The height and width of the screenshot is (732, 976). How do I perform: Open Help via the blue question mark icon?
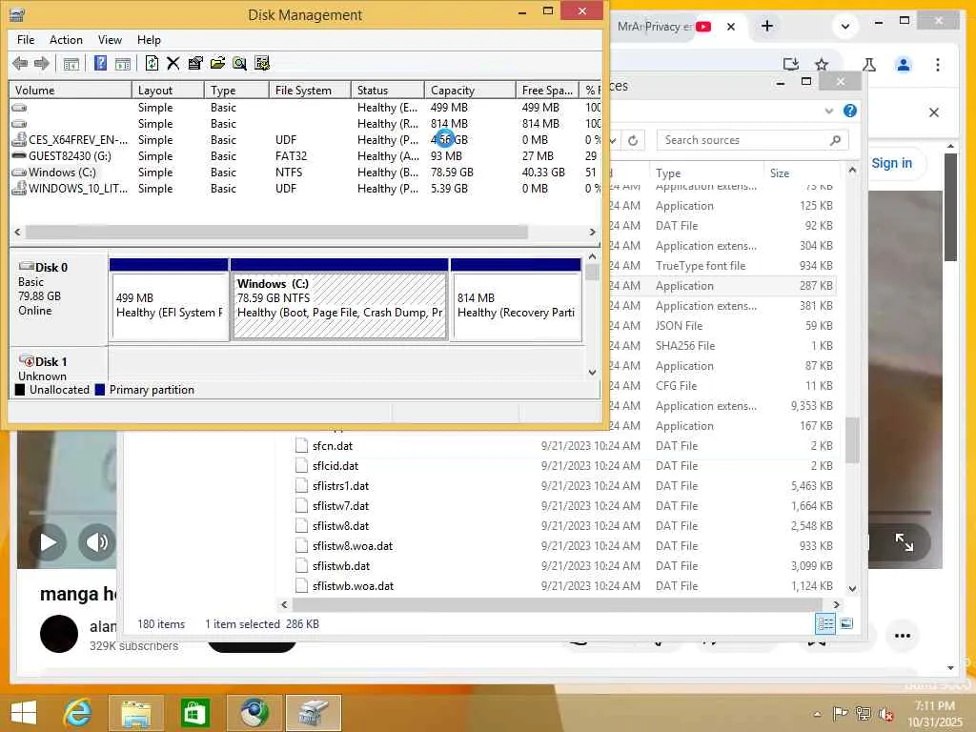[100, 63]
